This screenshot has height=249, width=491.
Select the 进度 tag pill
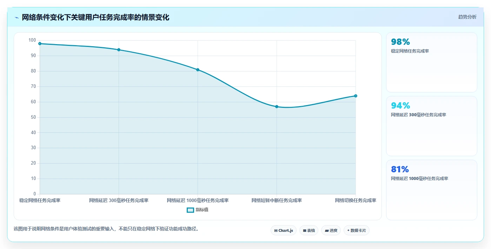coord(331,230)
